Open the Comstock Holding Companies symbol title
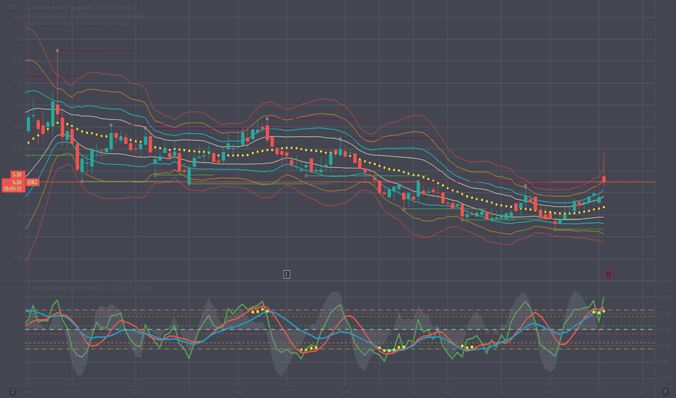676x398 pixels. click(x=81, y=8)
